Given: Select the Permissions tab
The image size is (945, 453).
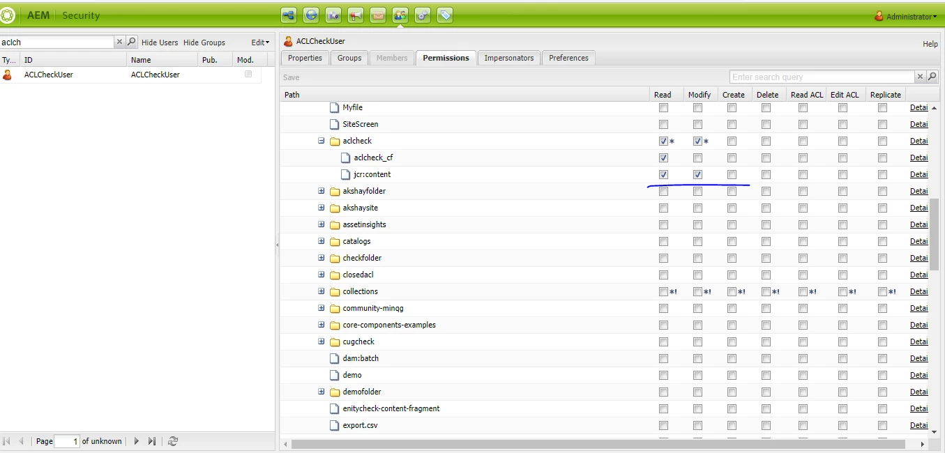Looking at the screenshot, I should (x=446, y=58).
